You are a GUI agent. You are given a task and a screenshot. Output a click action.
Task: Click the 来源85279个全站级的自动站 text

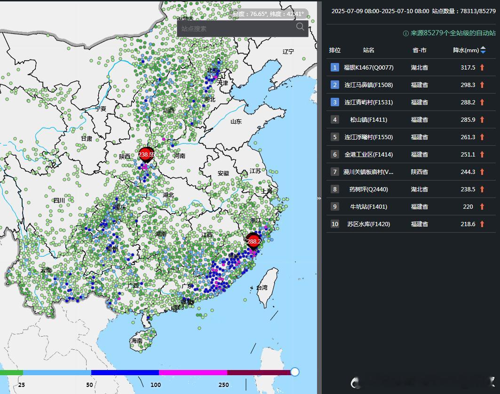pyautogui.click(x=453, y=33)
